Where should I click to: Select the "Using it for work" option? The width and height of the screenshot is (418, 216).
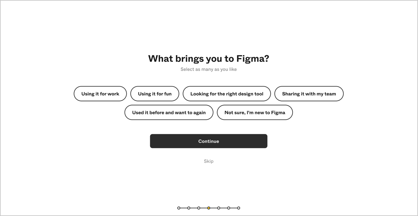tap(100, 94)
